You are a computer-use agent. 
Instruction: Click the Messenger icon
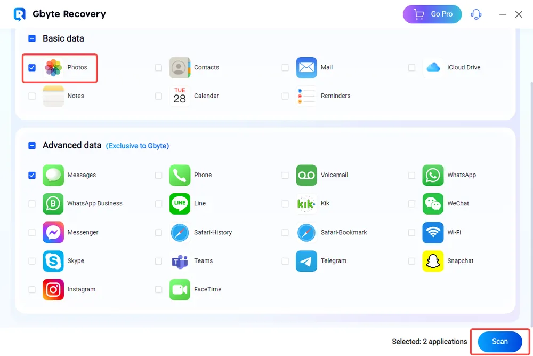pyautogui.click(x=53, y=233)
